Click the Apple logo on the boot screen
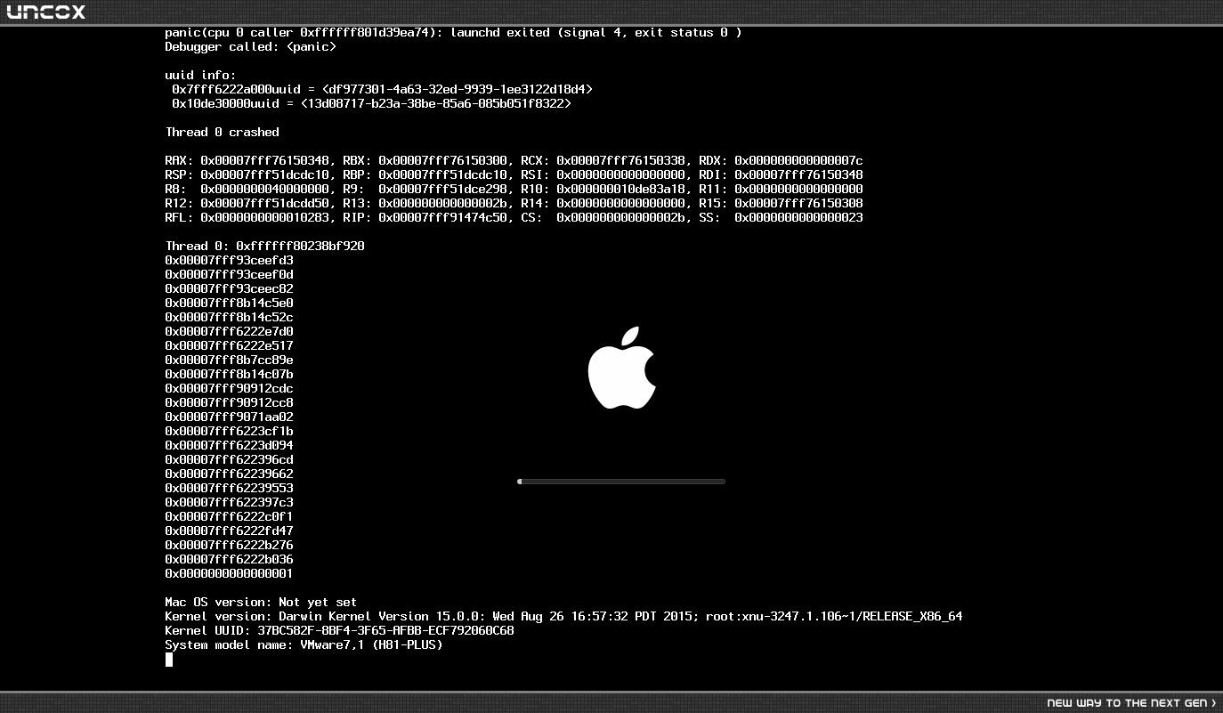1223x713 pixels. coord(621,368)
